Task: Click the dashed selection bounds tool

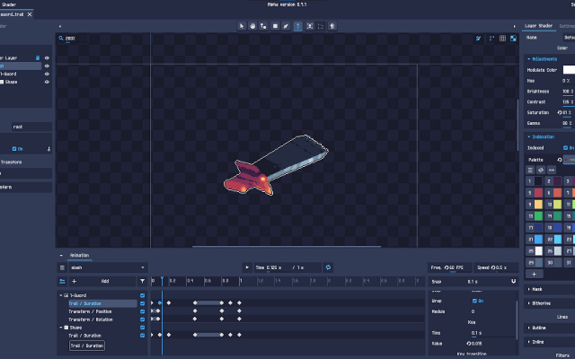Action: (321, 26)
